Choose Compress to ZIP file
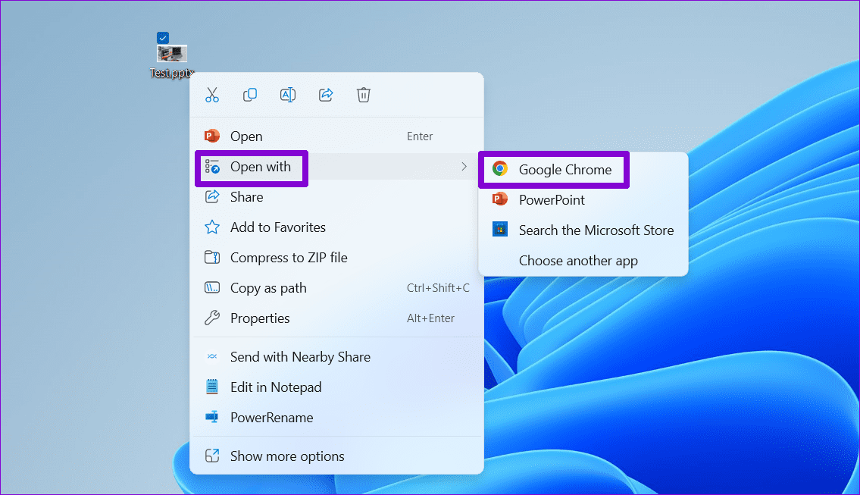 click(289, 257)
